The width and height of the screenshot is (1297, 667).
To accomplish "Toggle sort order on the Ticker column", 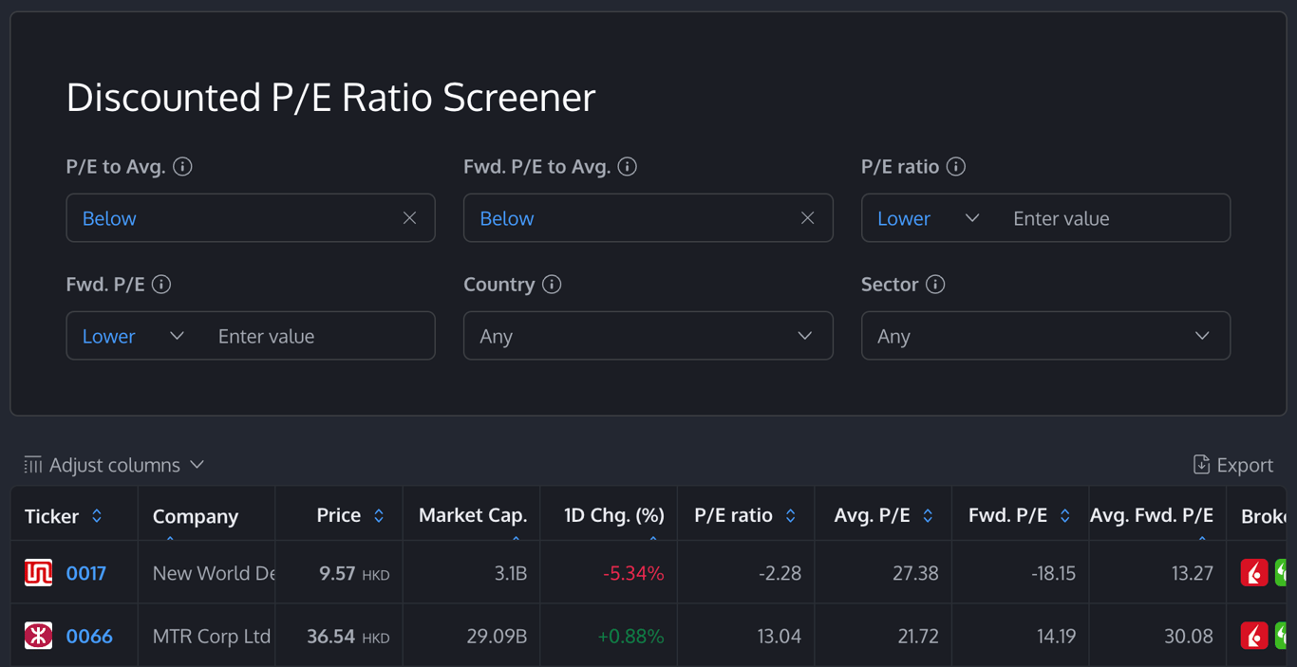I will 97,516.
